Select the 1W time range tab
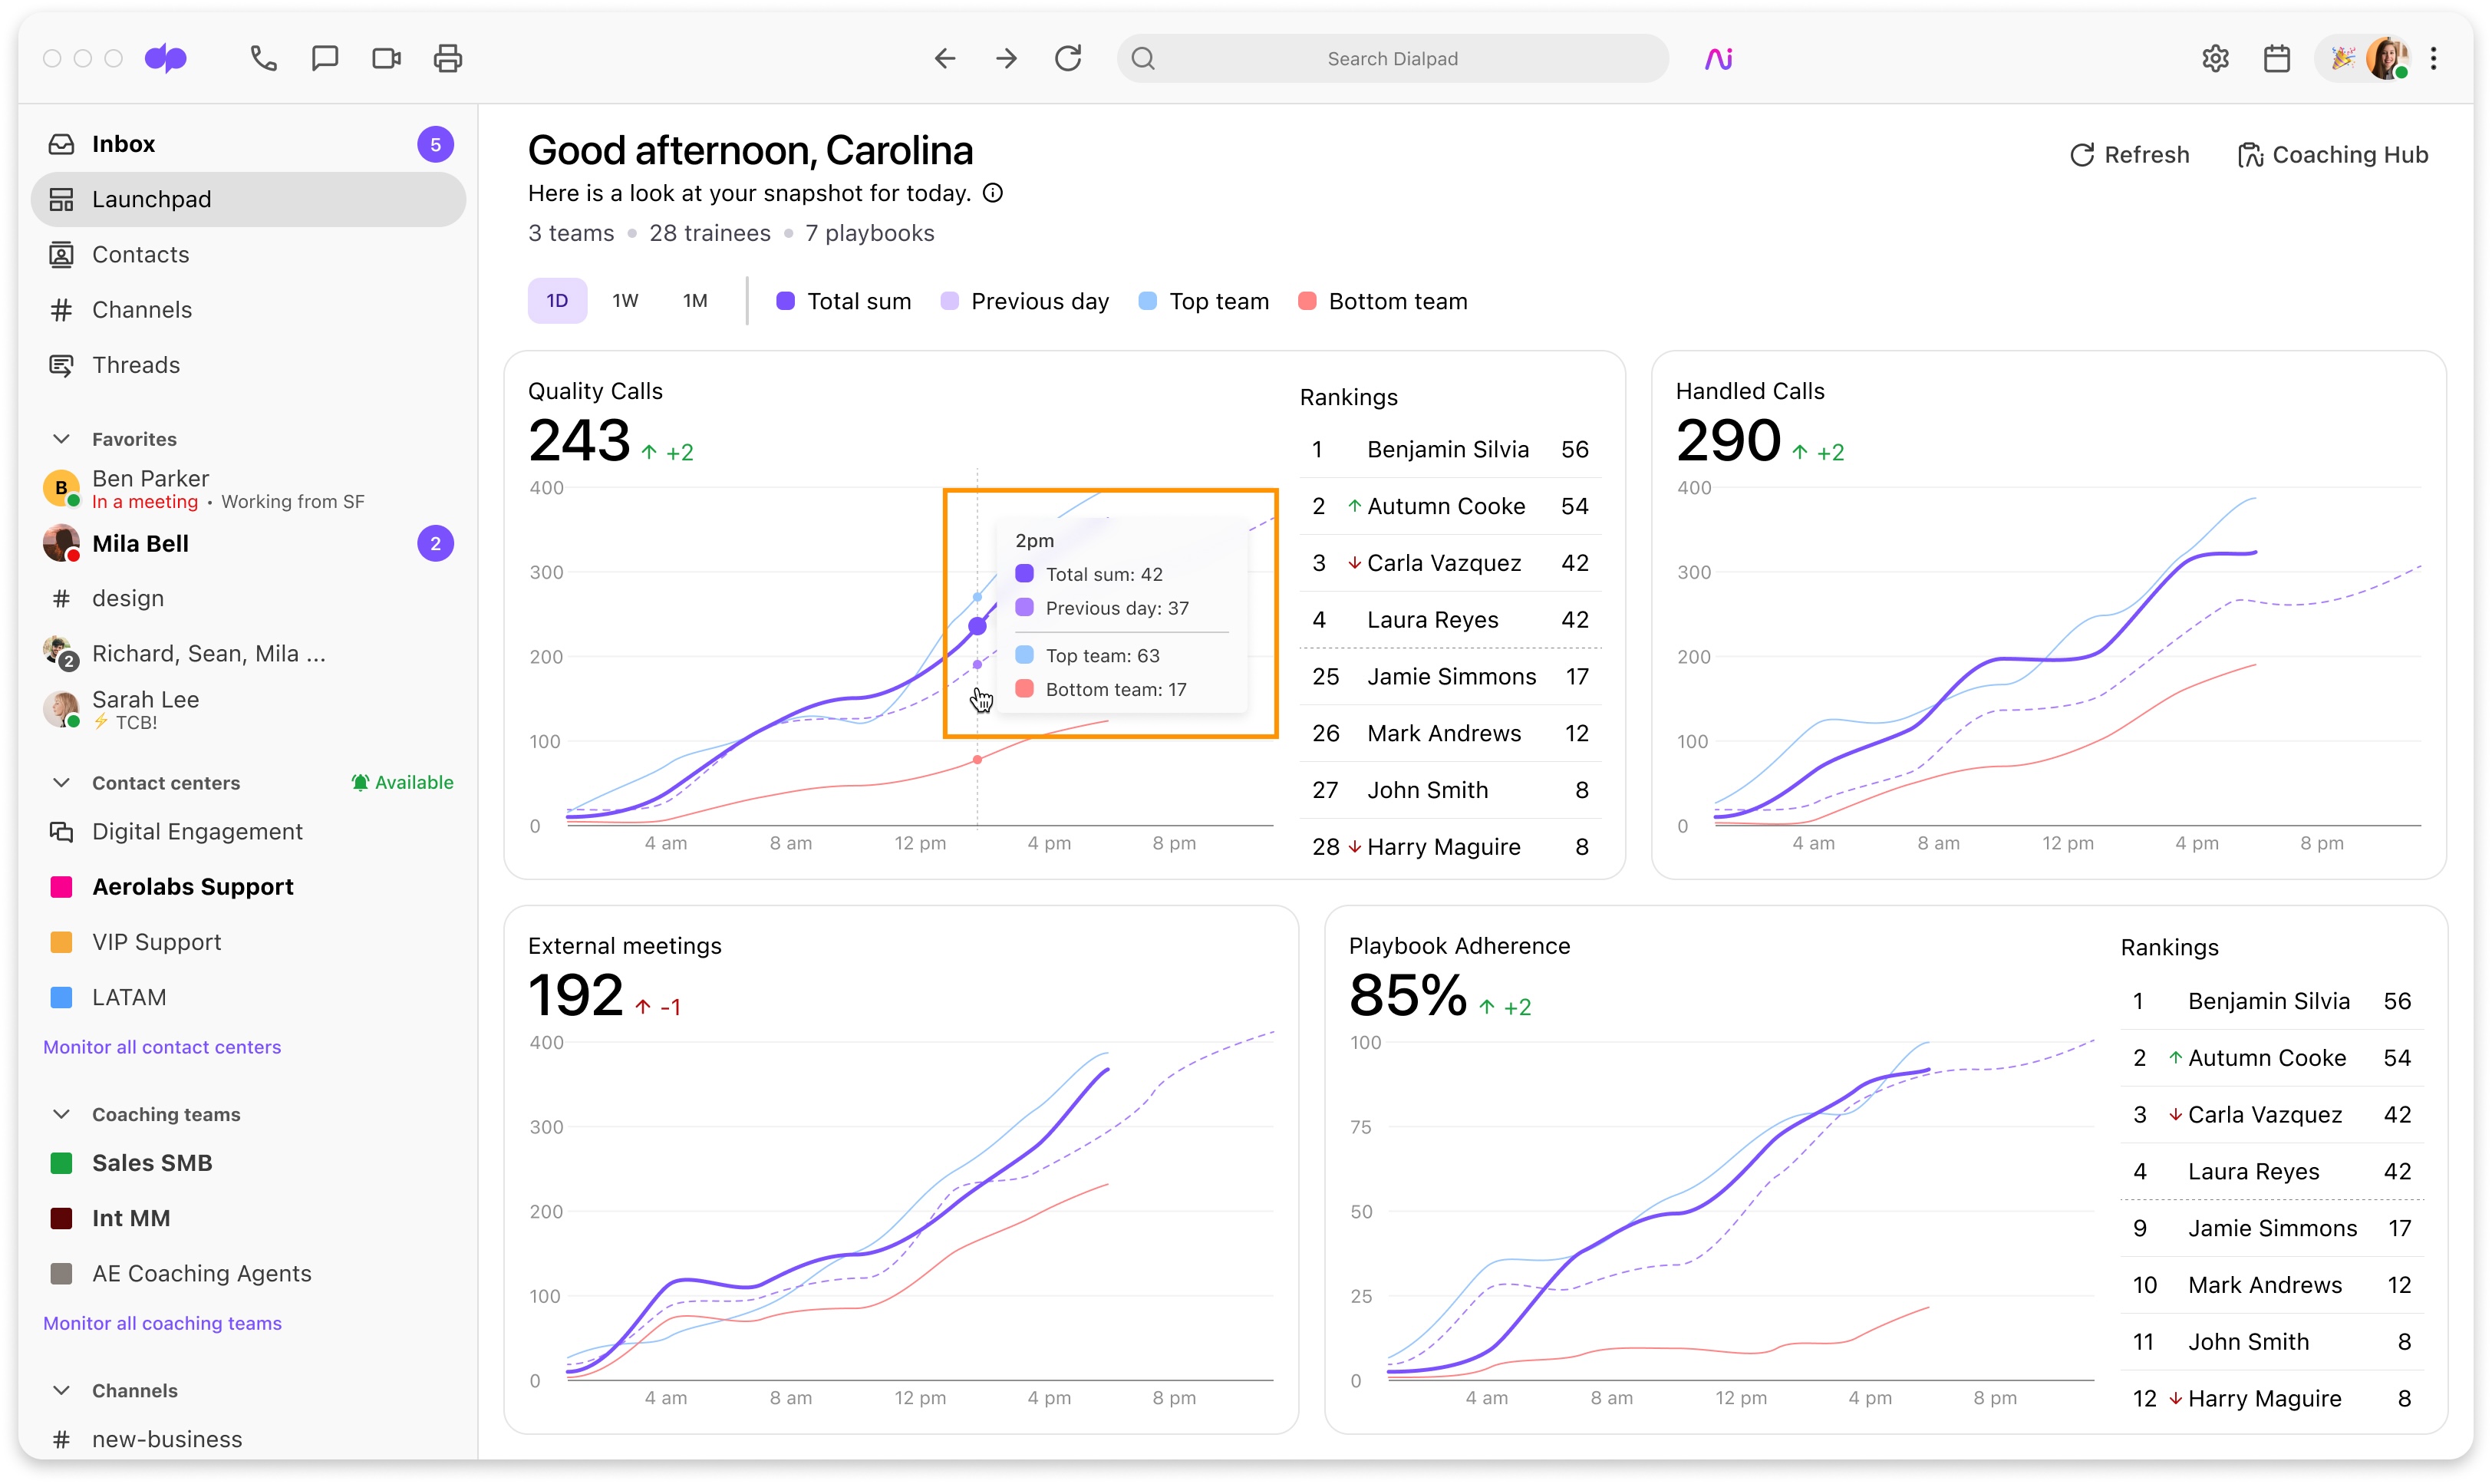2492x1484 pixels. click(625, 301)
